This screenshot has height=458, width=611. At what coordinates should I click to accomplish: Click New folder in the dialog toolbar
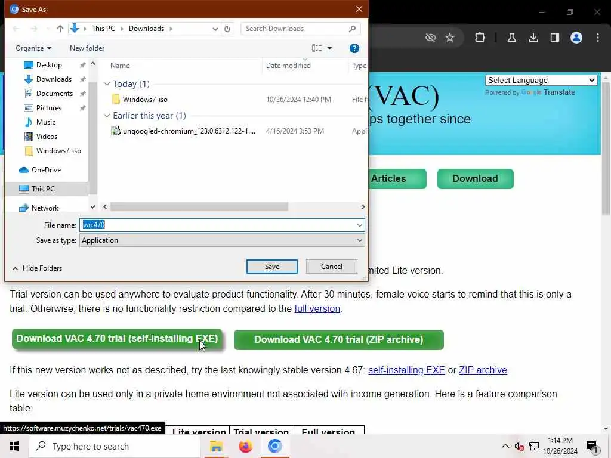point(87,48)
